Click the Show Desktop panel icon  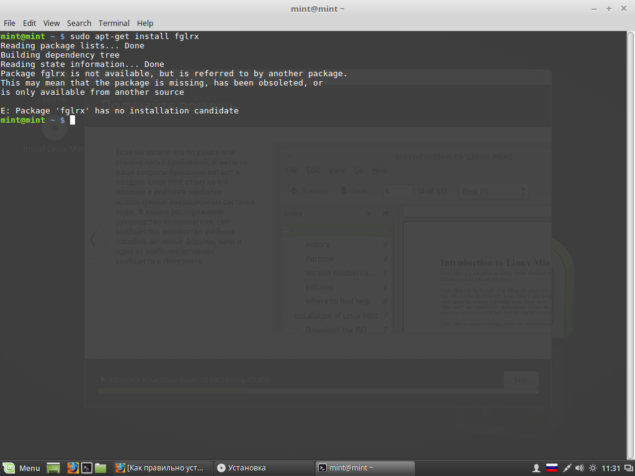coord(53,468)
